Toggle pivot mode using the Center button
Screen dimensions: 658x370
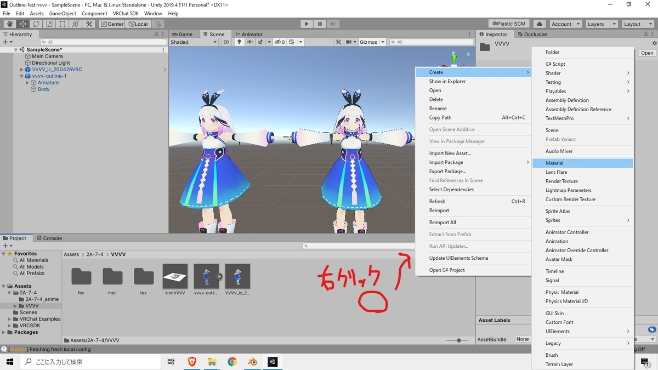[x=112, y=24]
